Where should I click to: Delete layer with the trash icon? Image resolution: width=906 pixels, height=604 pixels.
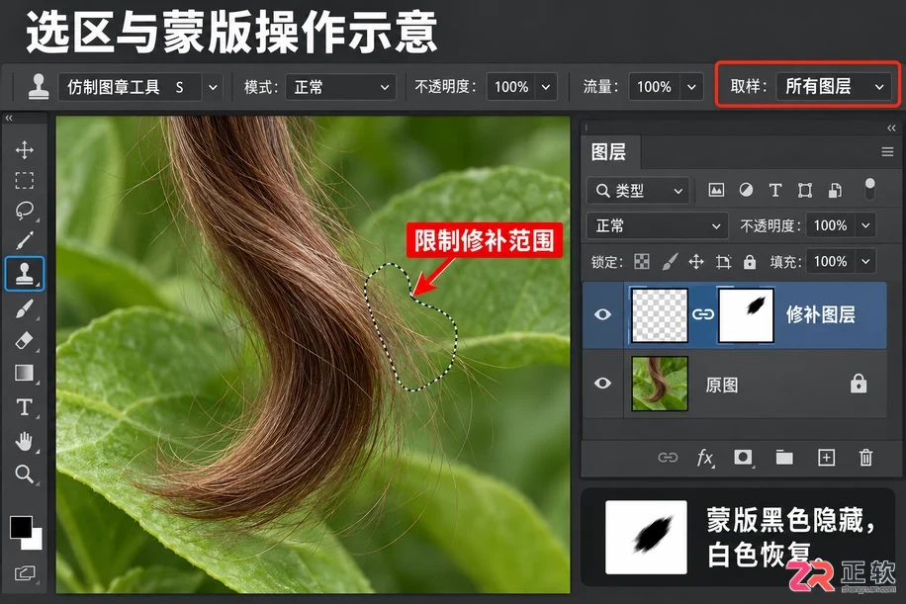[x=865, y=458]
